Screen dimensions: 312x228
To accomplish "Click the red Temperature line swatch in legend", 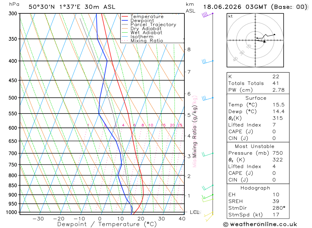I will point(124,16).
